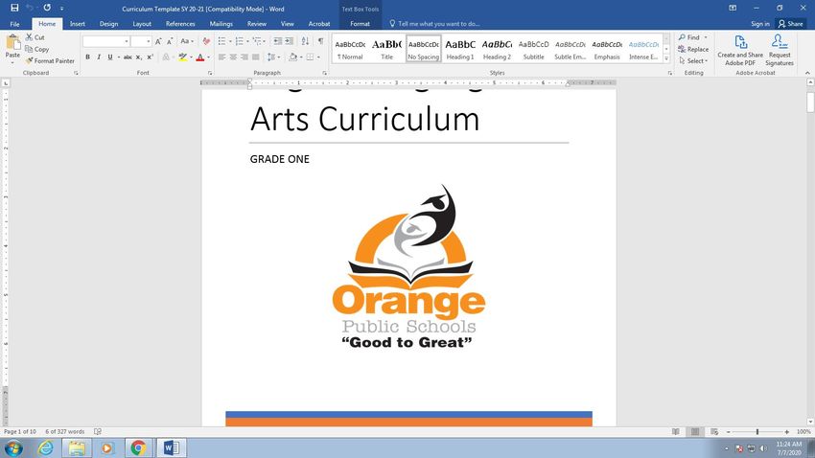Switch to Print Layout view
This screenshot has width=815, height=458.
click(695, 431)
